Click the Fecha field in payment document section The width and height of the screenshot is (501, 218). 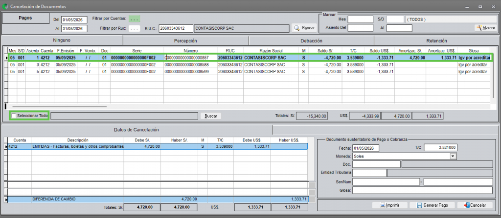365,148
